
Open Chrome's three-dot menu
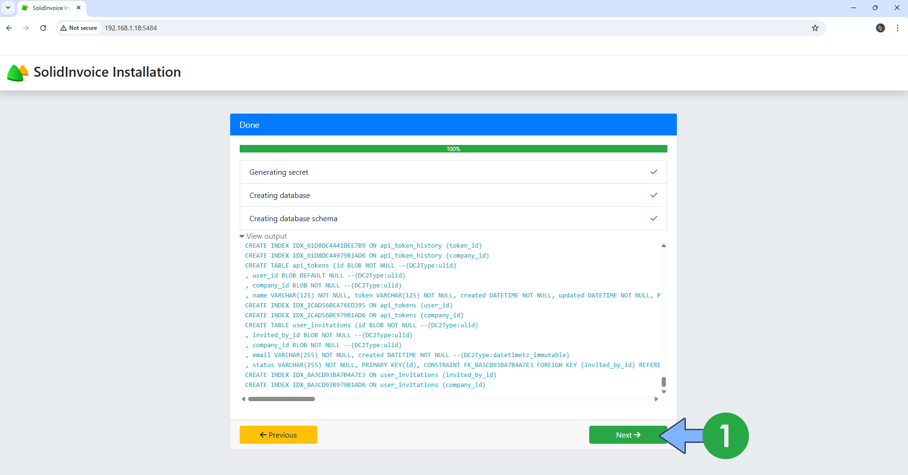[x=897, y=28]
